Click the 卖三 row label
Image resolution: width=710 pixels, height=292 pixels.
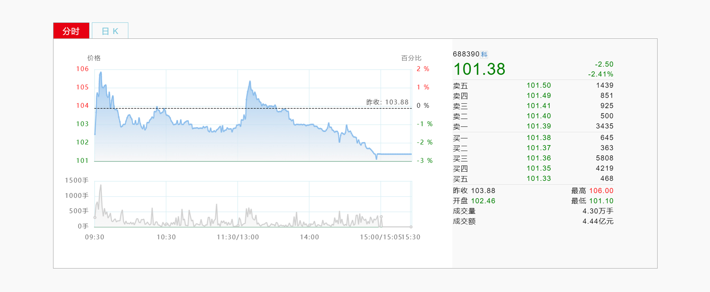pos(460,106)
